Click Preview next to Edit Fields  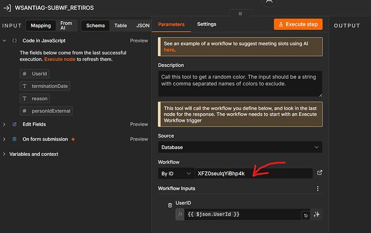pyautogui.click(x=139, y=124)
